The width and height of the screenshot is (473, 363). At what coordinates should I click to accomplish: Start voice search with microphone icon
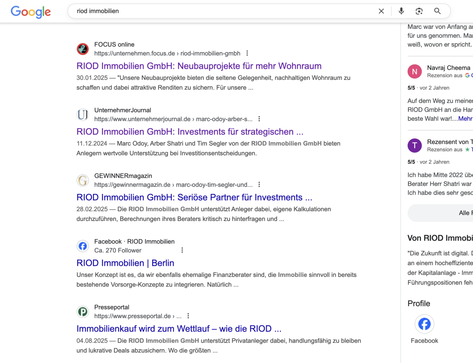(401, 11)
